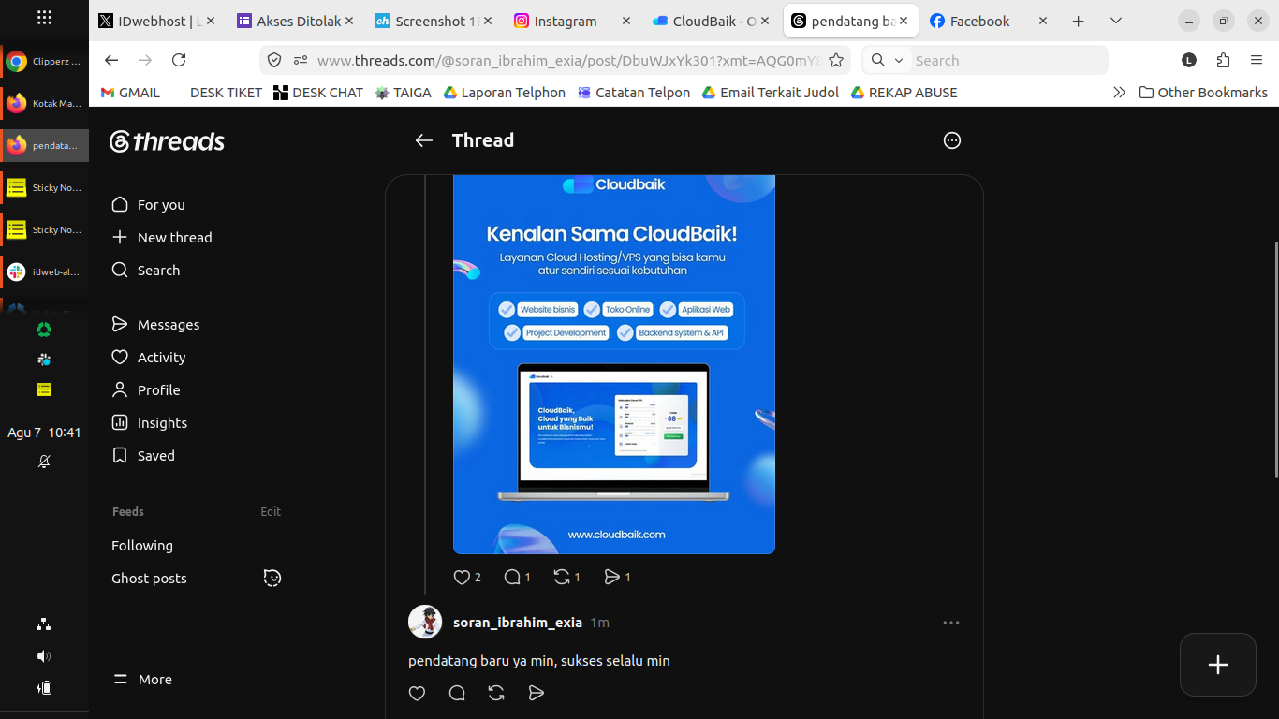
Task: Open the Activity page
Action: pos(148,358)
